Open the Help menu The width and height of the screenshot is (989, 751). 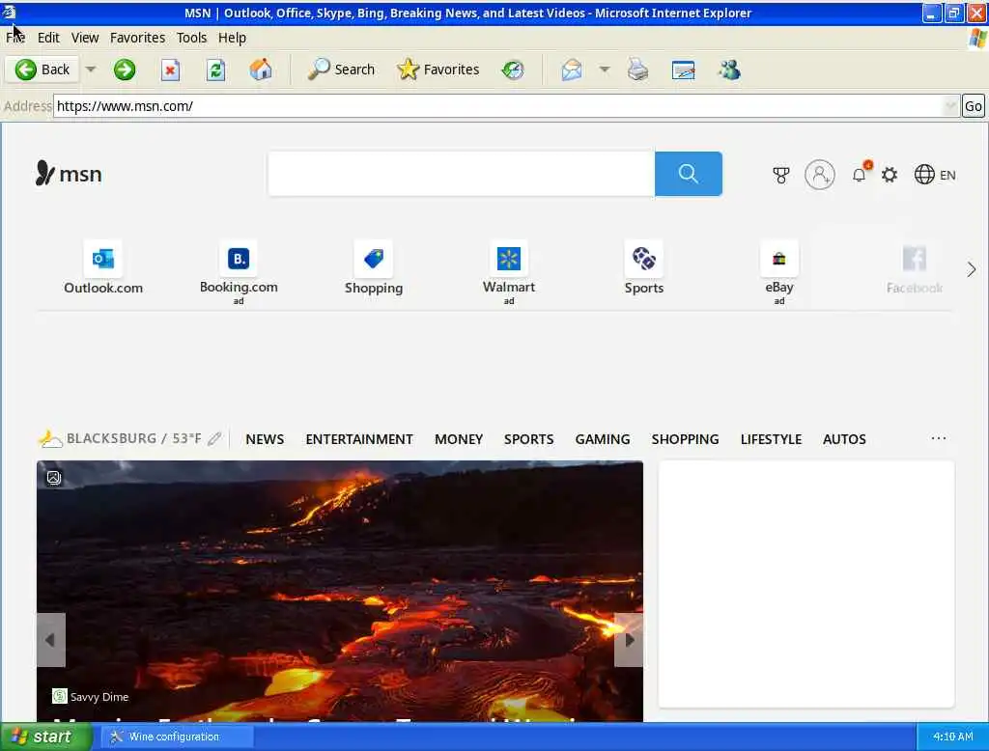pyautogui.click(x=232, y=38)
